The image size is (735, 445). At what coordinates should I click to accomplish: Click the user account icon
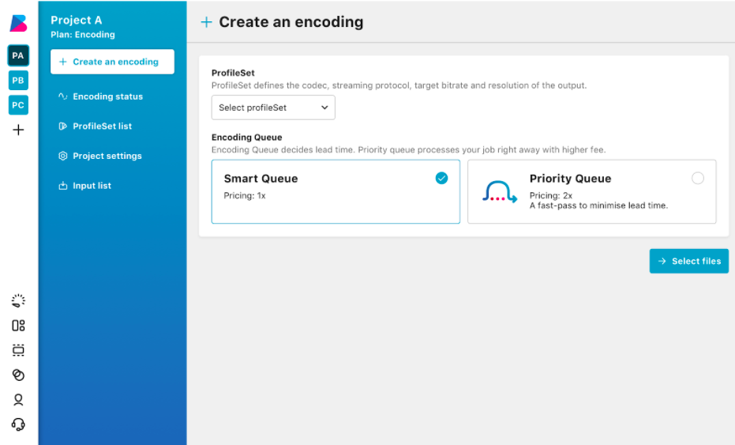click(x=18, y=399)
